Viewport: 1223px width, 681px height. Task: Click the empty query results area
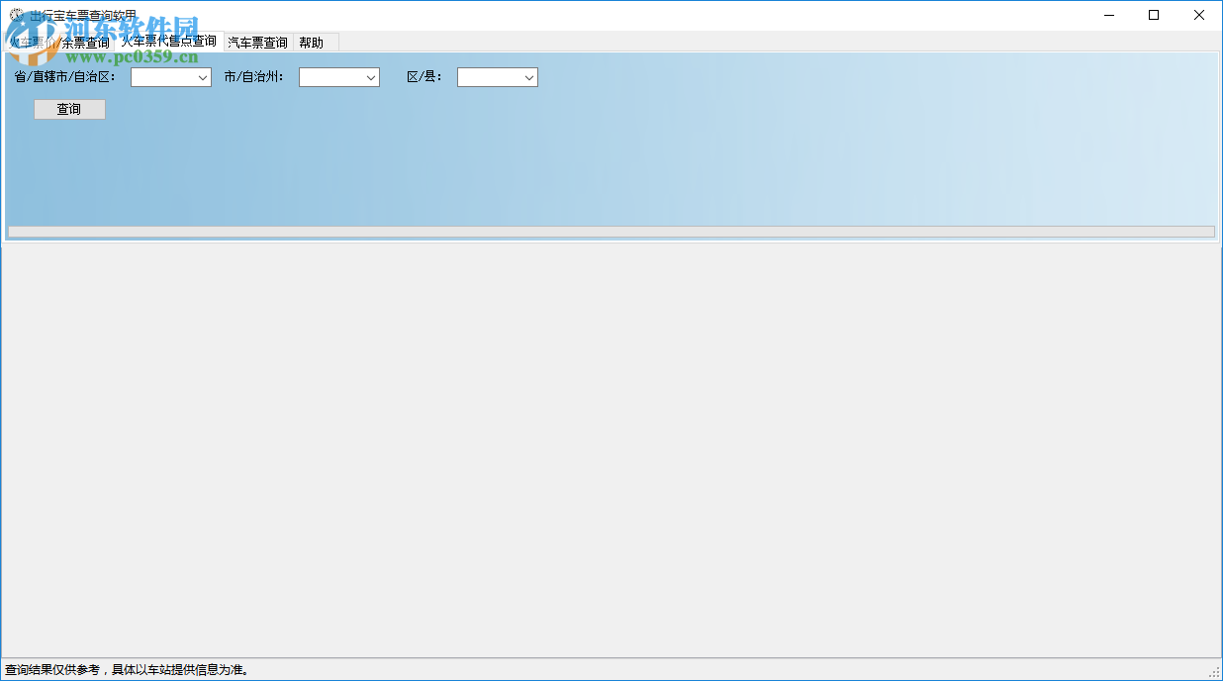coord(611,445)
